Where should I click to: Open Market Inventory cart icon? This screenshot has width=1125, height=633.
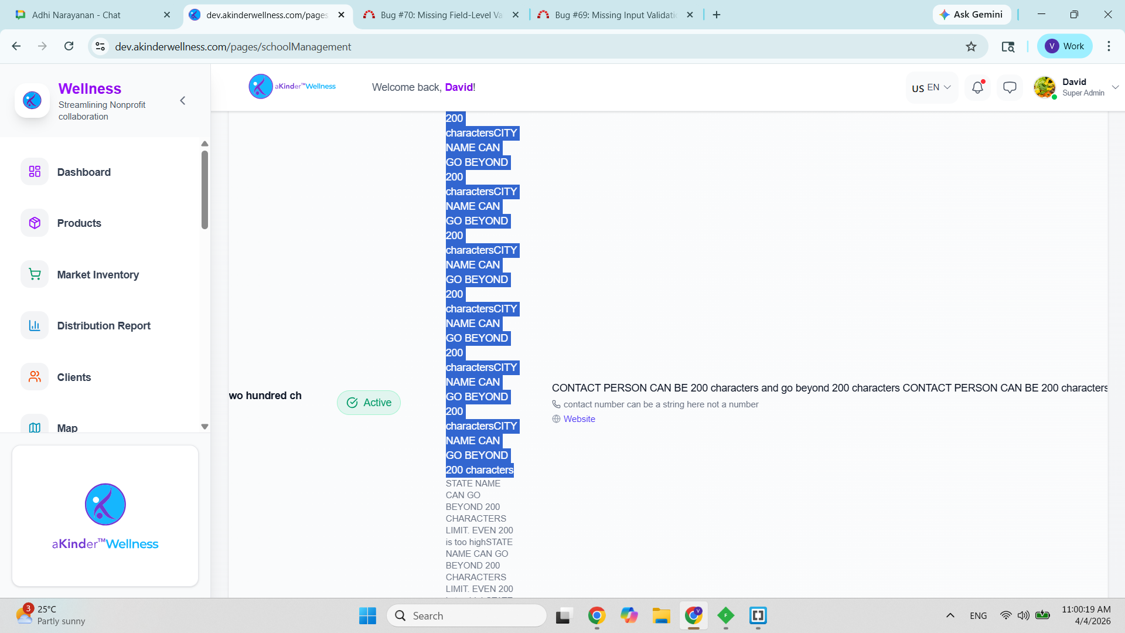pos(35,274)
